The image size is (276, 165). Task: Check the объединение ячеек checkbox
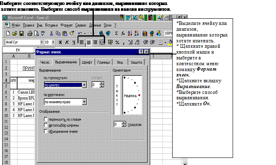click(x=45, y=131)
